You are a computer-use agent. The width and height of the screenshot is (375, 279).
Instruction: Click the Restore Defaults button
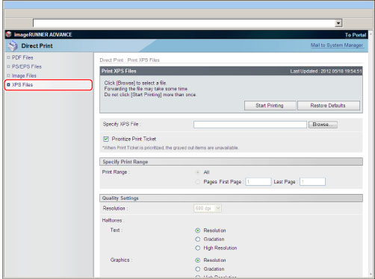329,105
